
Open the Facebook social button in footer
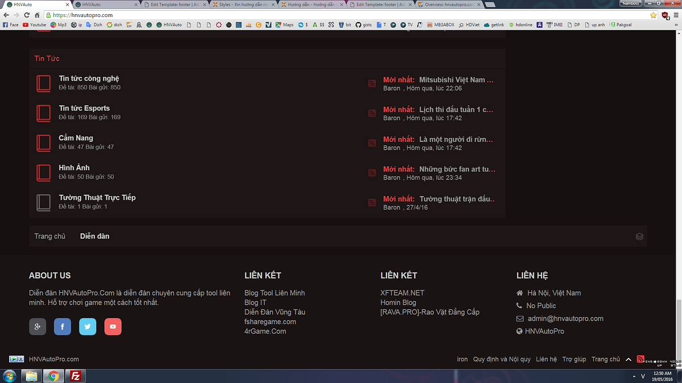coord(63,327)
